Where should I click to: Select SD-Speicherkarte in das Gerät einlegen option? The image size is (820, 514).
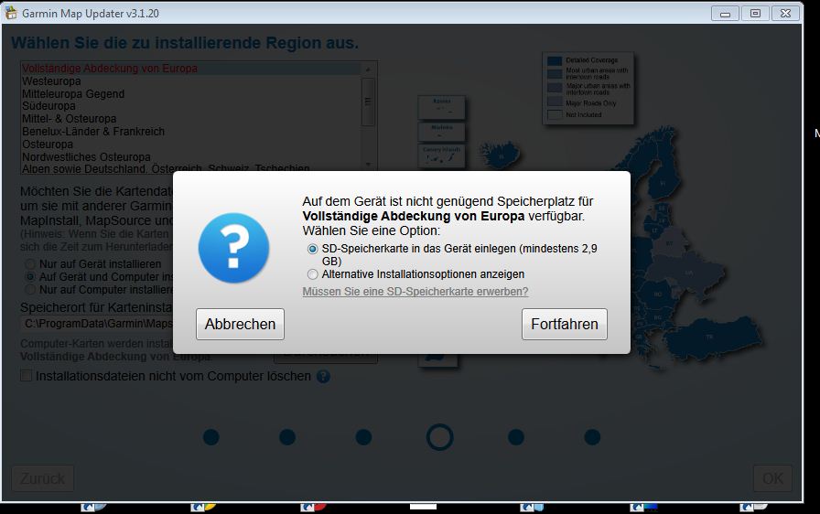312,249
